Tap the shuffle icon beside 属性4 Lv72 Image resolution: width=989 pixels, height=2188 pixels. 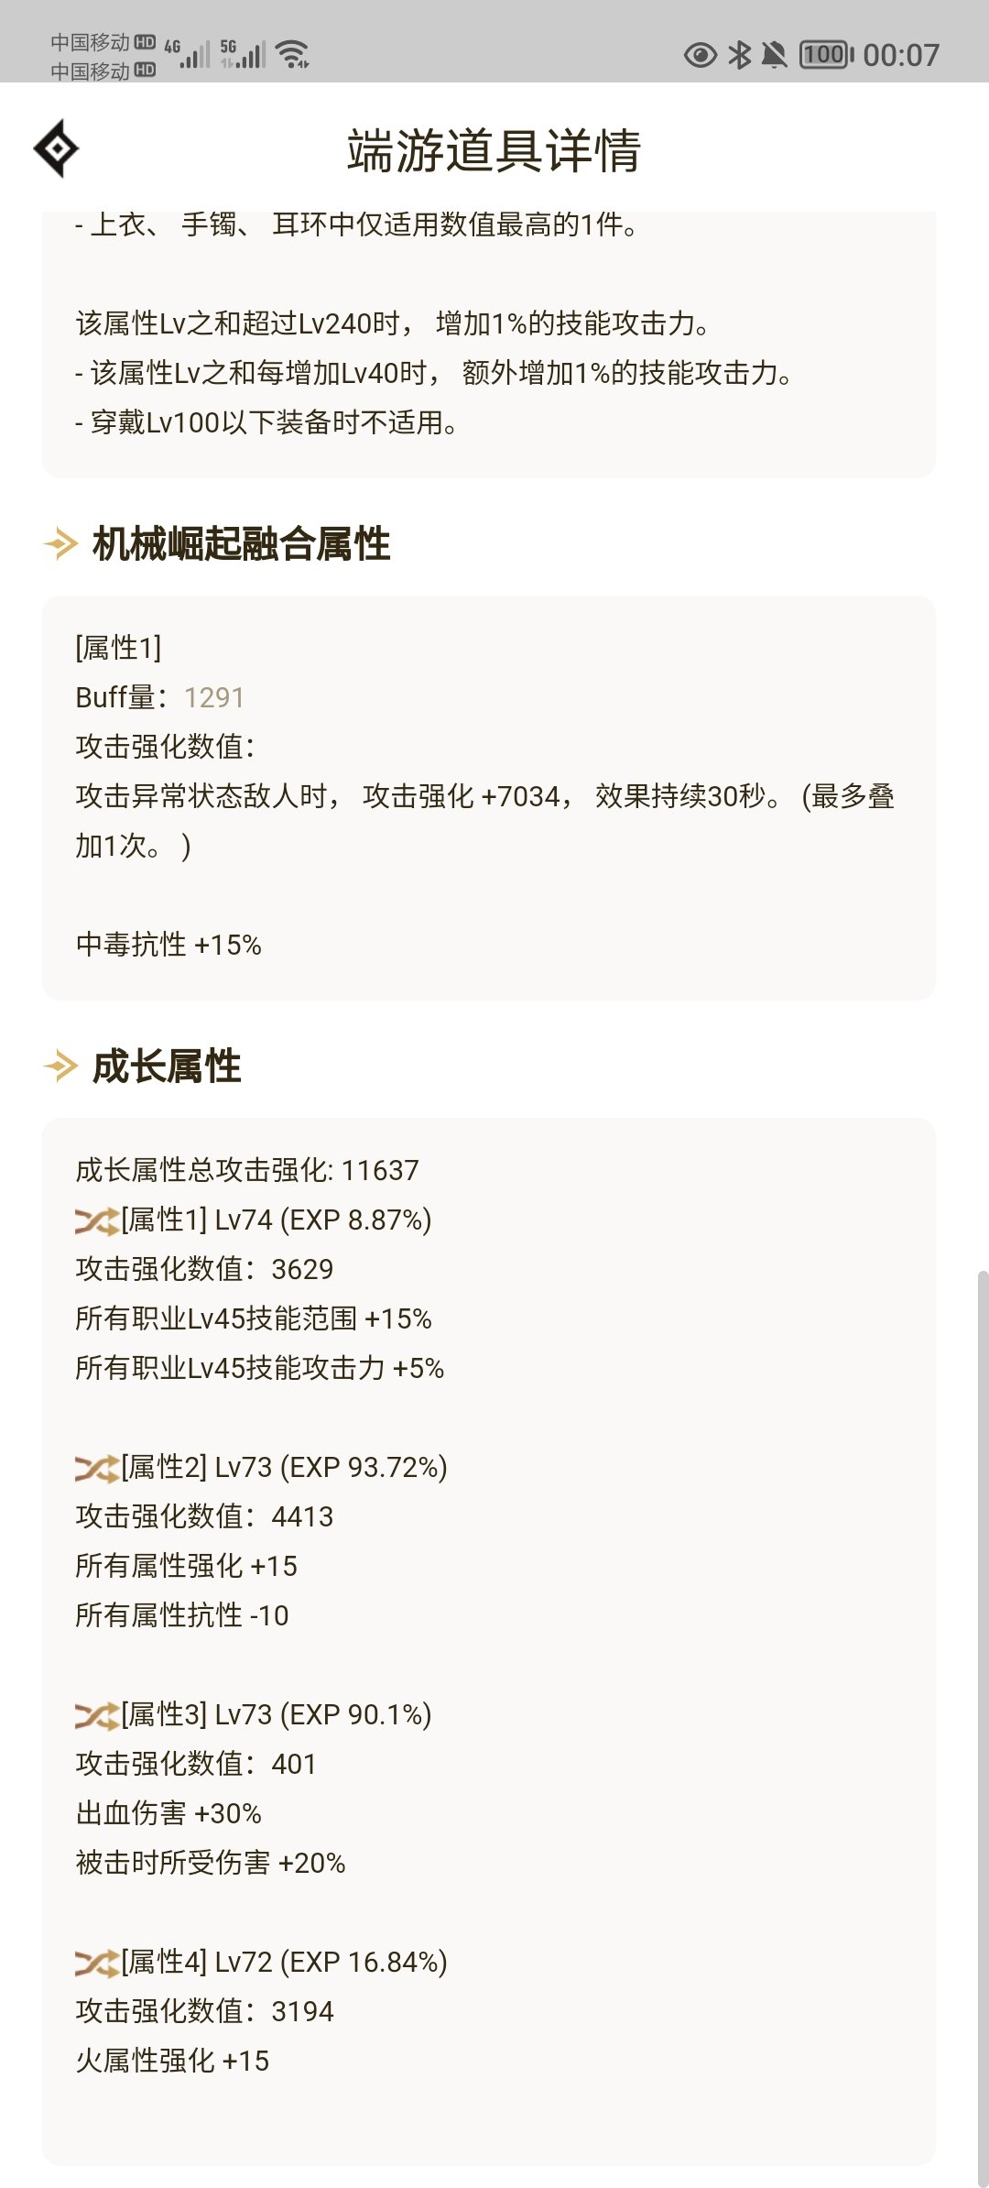click(97, 1963)
